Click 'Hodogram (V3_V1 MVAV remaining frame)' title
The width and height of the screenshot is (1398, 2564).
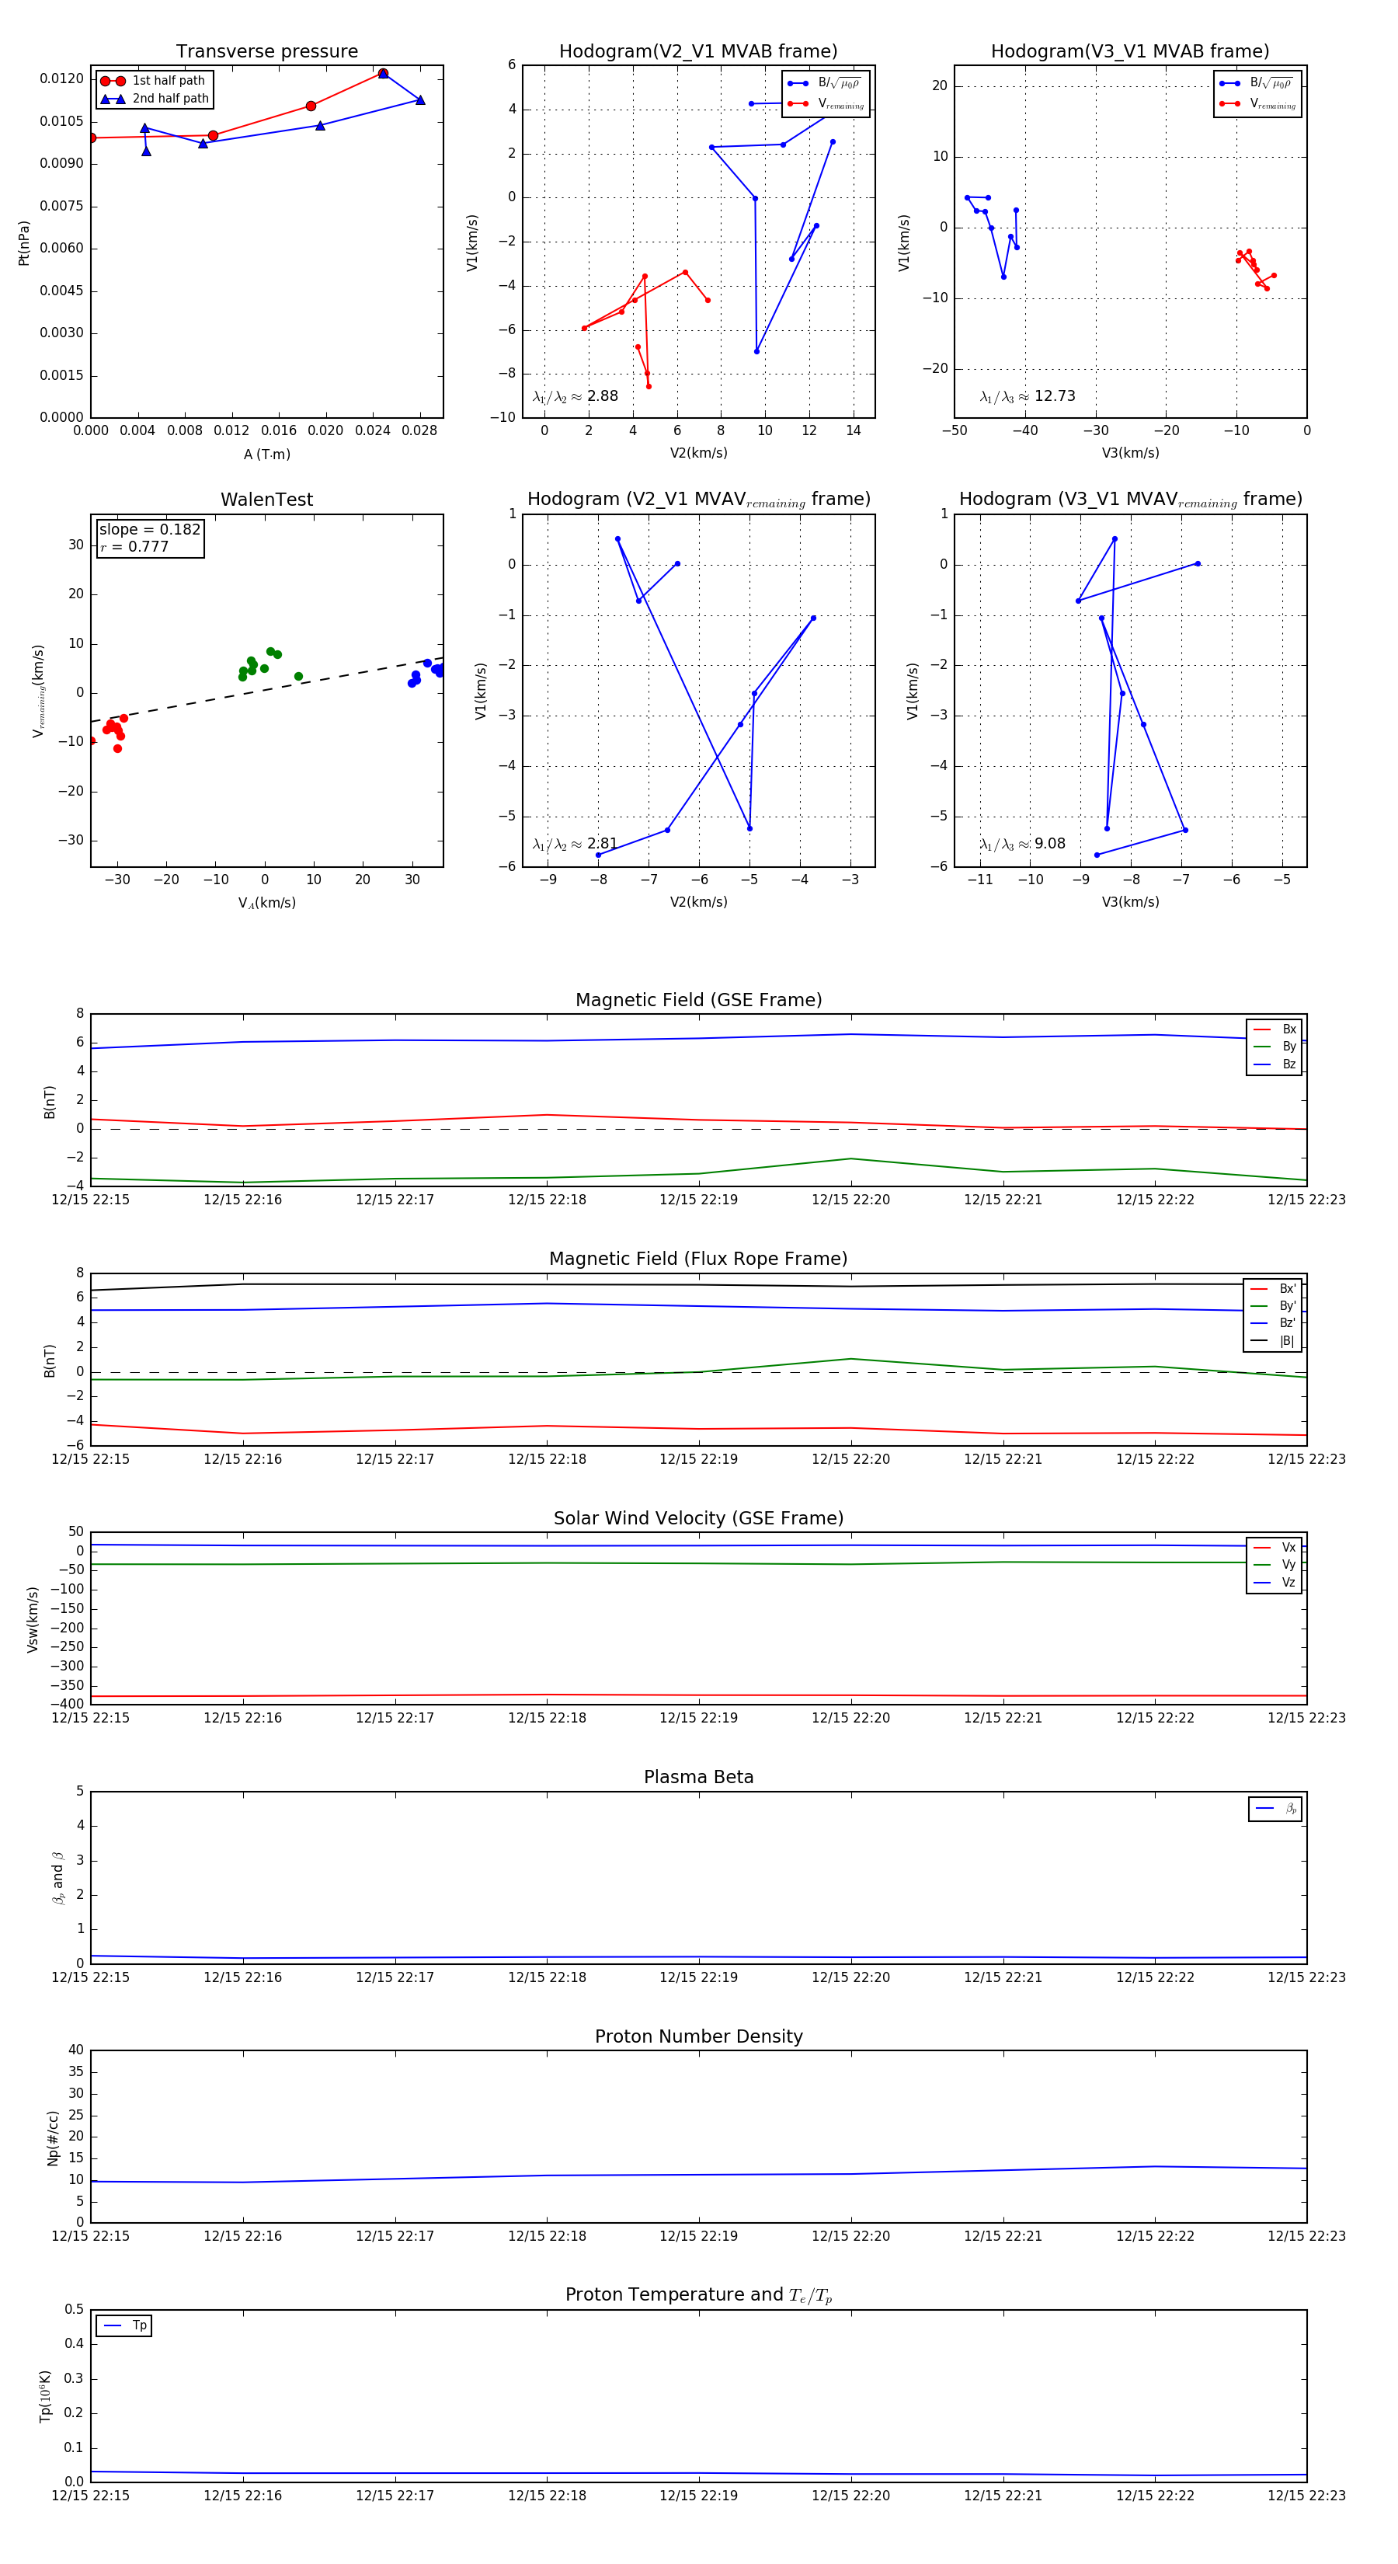(x=1130, y=500)
